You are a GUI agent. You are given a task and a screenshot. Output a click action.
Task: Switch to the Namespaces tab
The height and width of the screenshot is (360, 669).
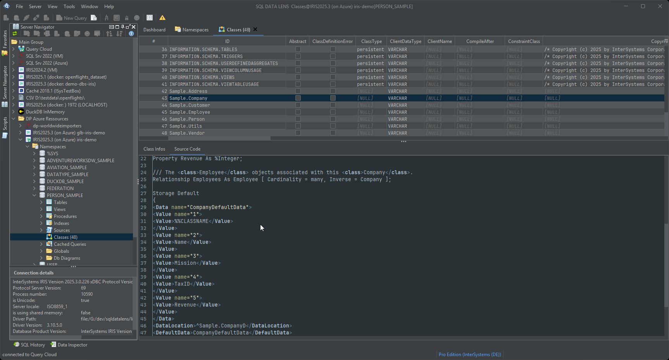coord(192,30)
